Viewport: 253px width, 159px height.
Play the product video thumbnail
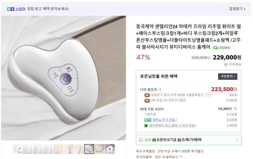(110, 149)
